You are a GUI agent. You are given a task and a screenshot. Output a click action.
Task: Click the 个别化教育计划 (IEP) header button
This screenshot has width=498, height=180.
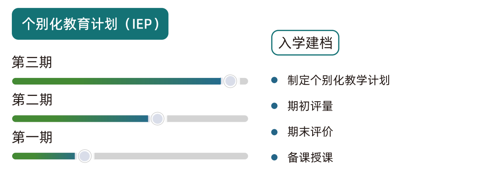click(90, 24)
